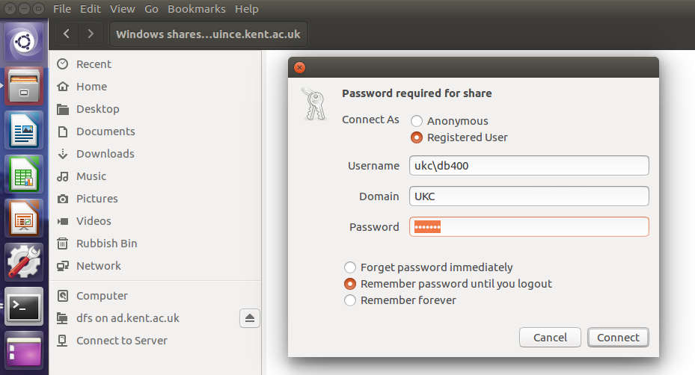Open Recent in the sidebar
The width and height of the screenshot is (695, 375).
[94, 64]
